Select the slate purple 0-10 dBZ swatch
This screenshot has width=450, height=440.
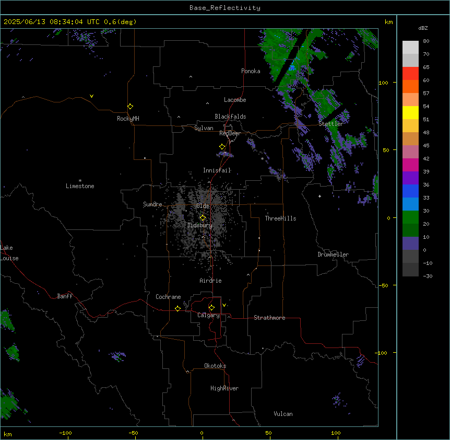[410, 244]
